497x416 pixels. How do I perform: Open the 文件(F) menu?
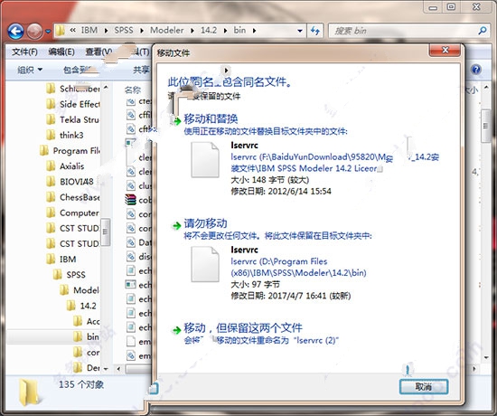(x=24, y=52)
